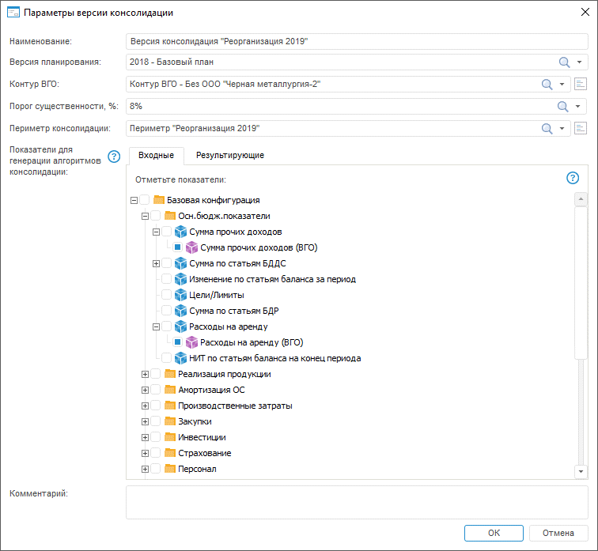
Task: Click cube icon of Сумма прочих доходов (ВГО)
Action: pos(191,247)
